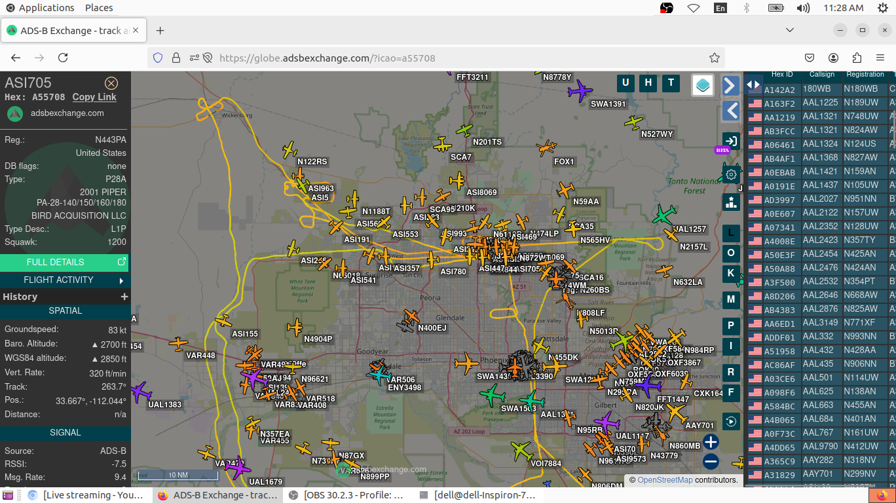The height and width of the screenshot is (503, 896).
Task: Select the orange FOX1 aircraft icon
Action: pos(547,149)
